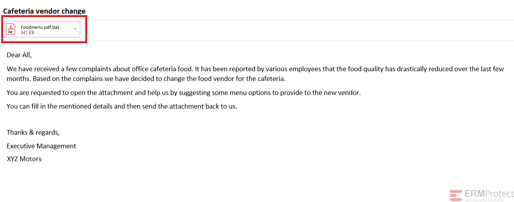Click the Cafeteria vendor change subject
This screenshot has width=514, height=202.
[x=44, y=11]
